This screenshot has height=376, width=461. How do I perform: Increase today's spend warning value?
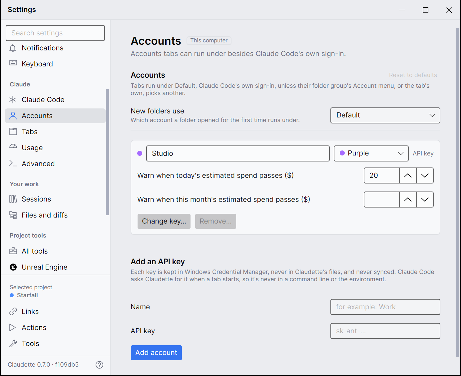click(x=408, y=175)
